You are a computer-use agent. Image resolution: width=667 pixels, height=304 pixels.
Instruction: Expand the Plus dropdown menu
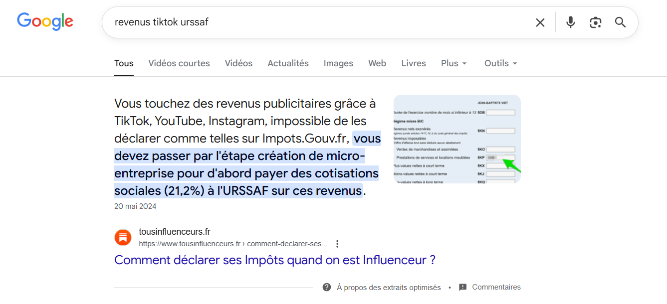point(454,64)
